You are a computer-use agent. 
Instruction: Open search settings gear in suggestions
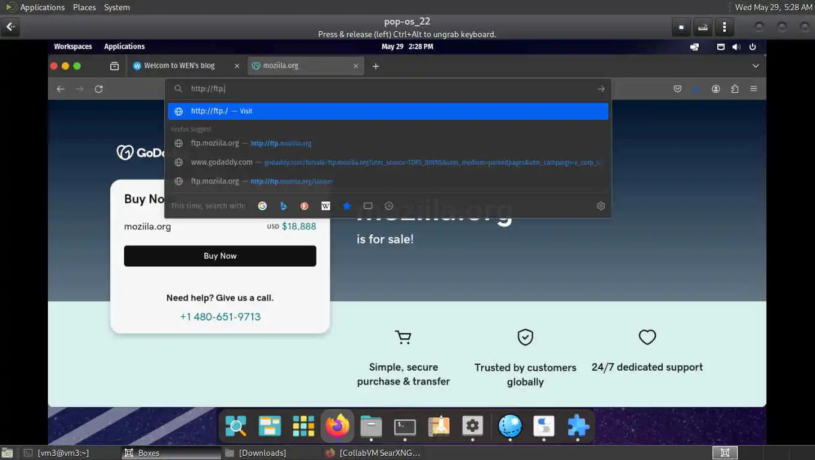601,205
